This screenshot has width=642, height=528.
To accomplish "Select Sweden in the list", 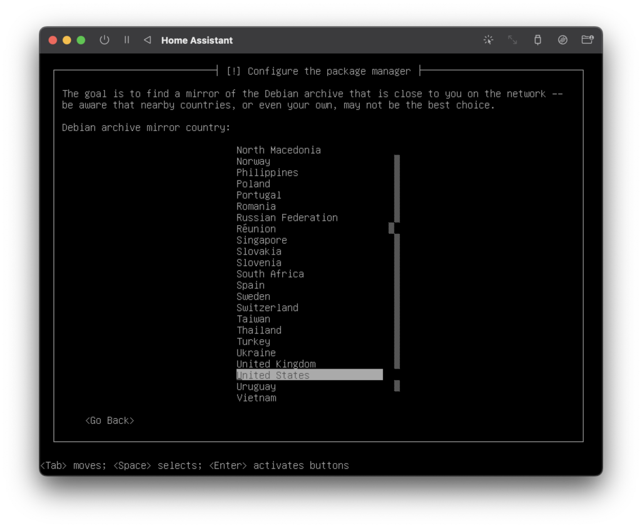I will coord(253,297).
